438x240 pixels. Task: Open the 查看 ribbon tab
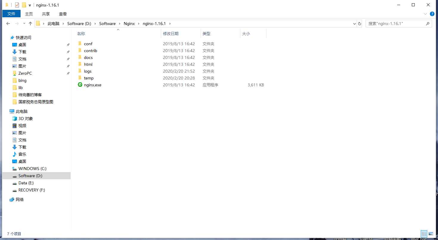tap(63, 14)
